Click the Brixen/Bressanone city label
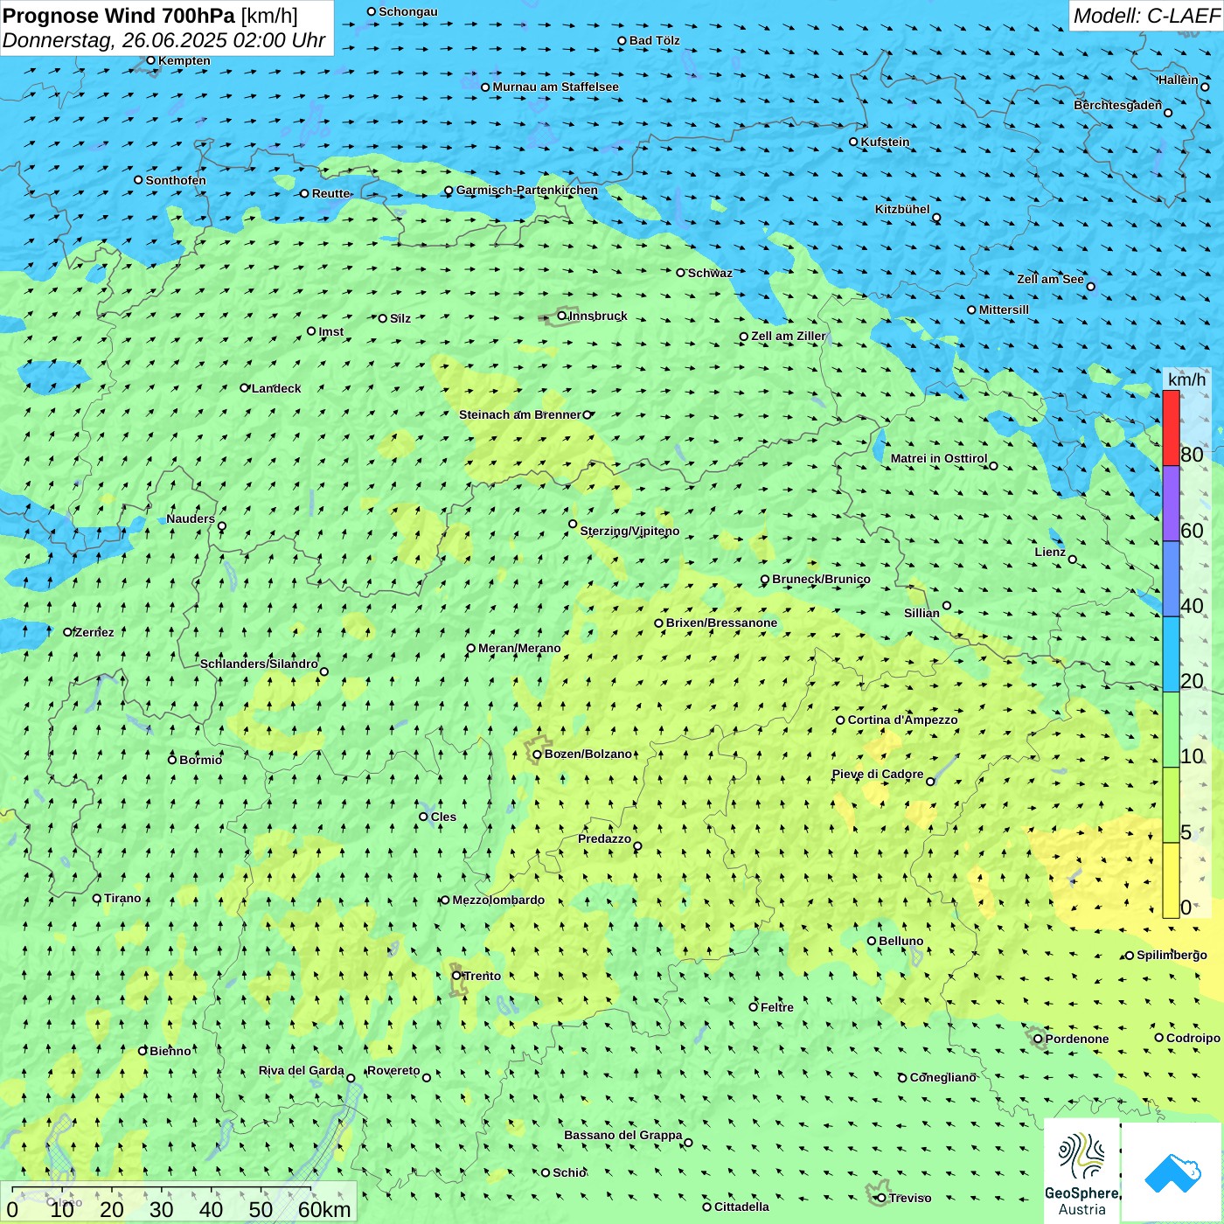The width and height of the screenshot is (1224, 1224). [721, 623]
